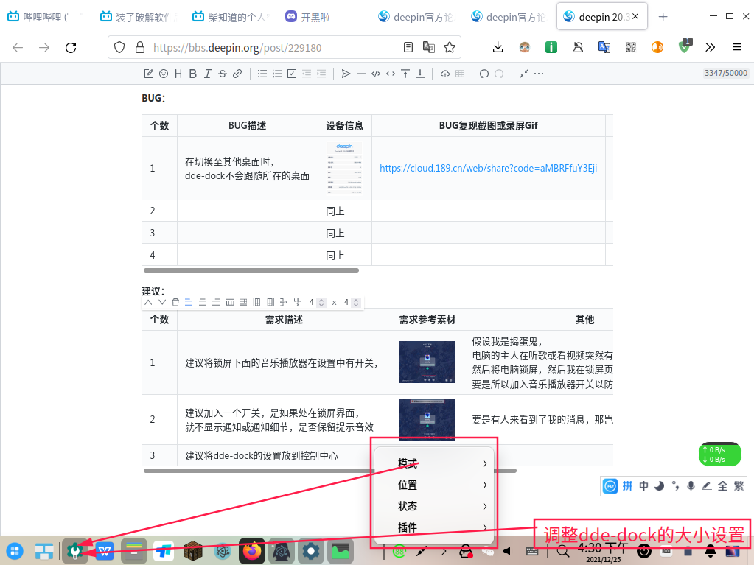Set table text alignment to center
The height and width of the screenshot is (565, 754).
(x=203, y=302)
